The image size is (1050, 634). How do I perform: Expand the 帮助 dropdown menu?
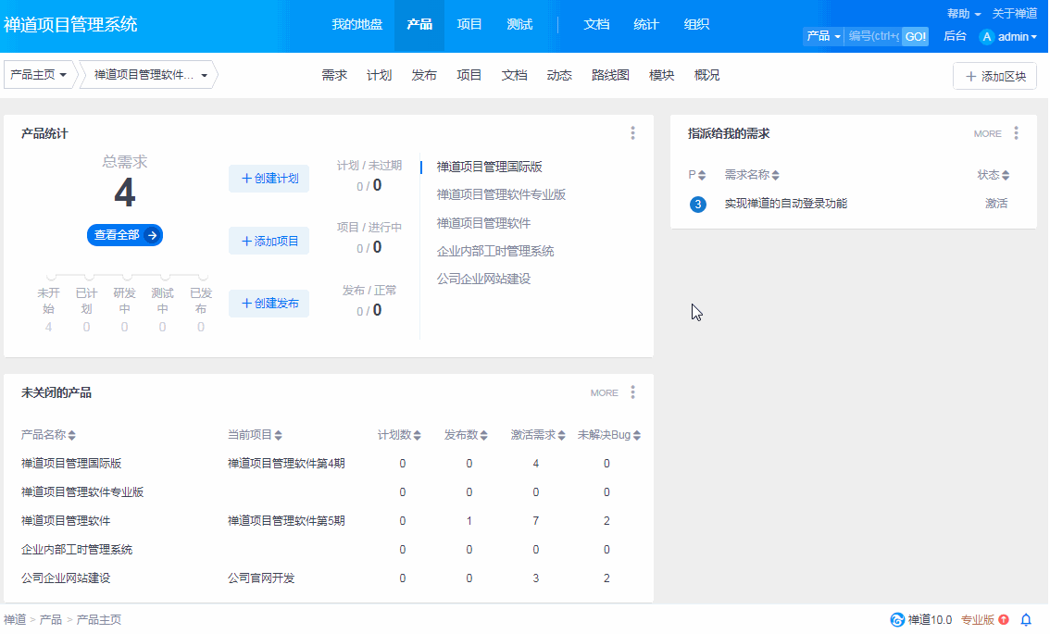click(963, 14)
